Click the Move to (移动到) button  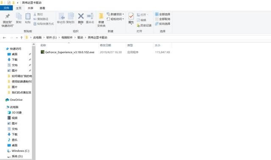click(61, 18)
